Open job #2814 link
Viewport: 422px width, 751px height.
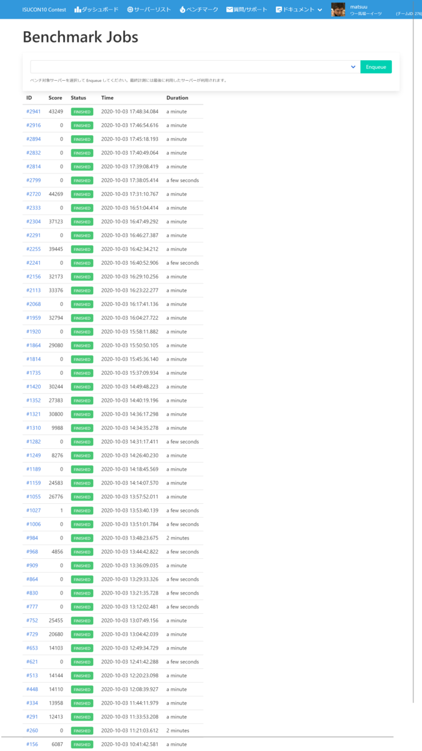(x=33, y=166)
